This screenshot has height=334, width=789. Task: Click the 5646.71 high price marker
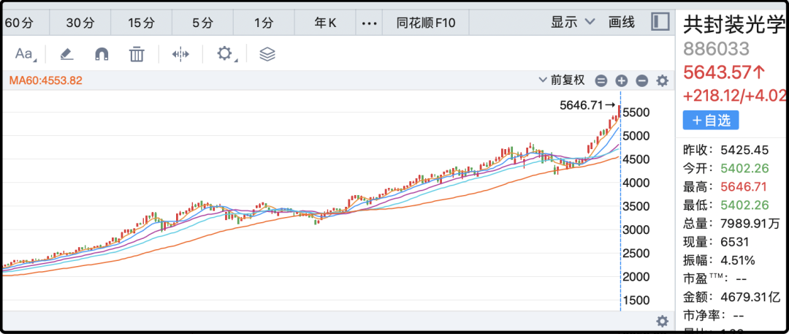pyautogui.click(x=587, y=105)
